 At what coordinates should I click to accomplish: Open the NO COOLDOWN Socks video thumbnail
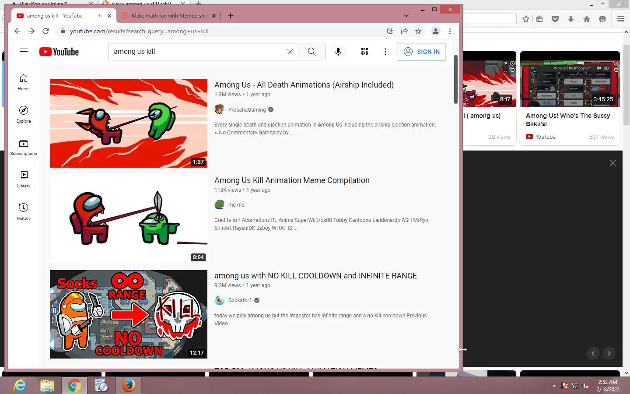coord(129,314)
